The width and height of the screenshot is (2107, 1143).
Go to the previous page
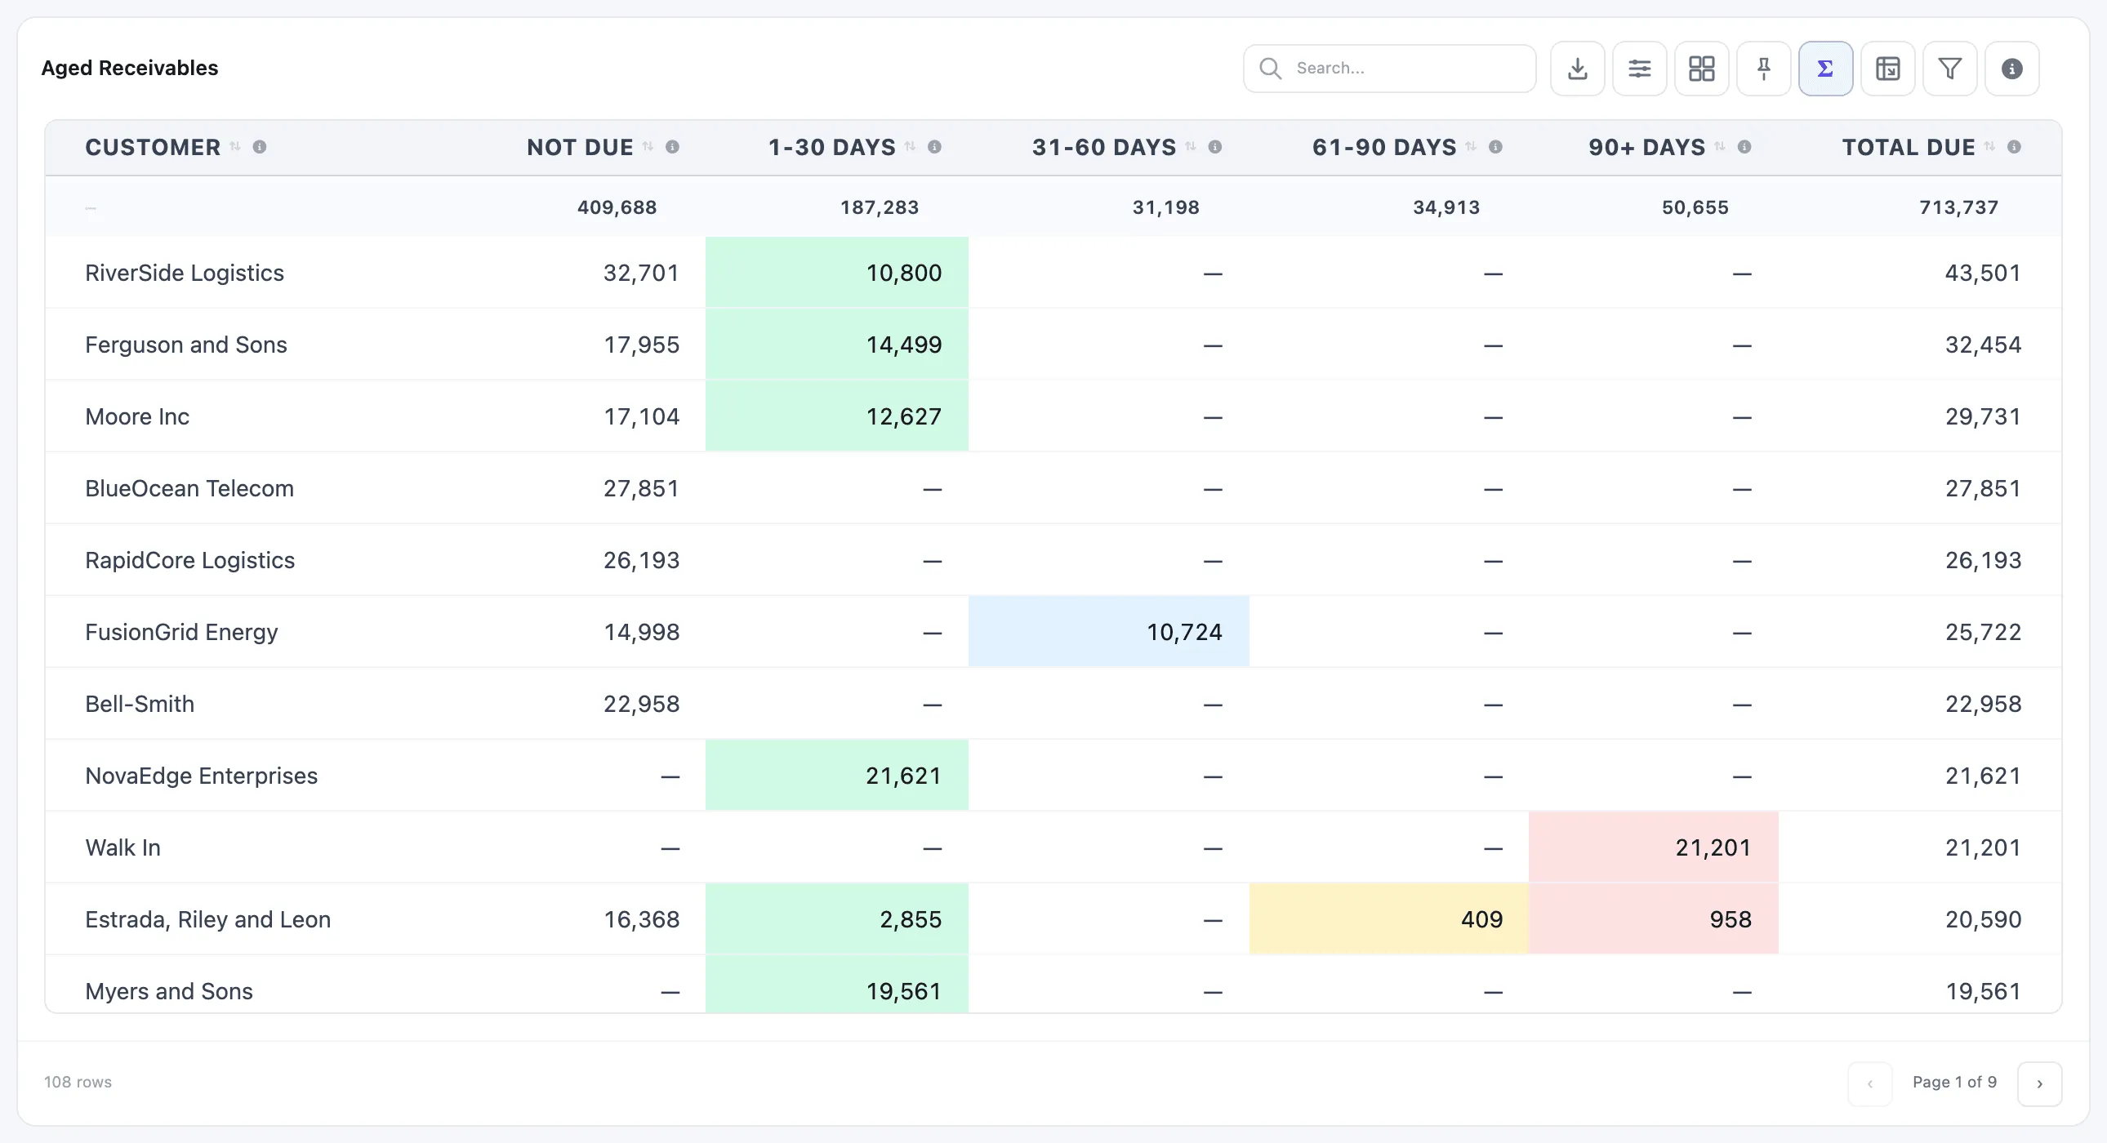click(x=1870, y=1084)
